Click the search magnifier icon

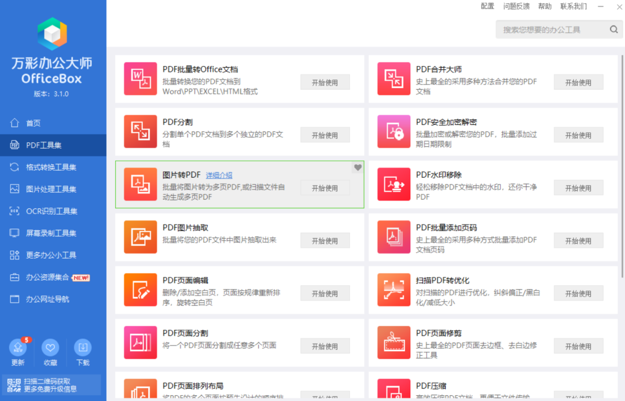614,30
